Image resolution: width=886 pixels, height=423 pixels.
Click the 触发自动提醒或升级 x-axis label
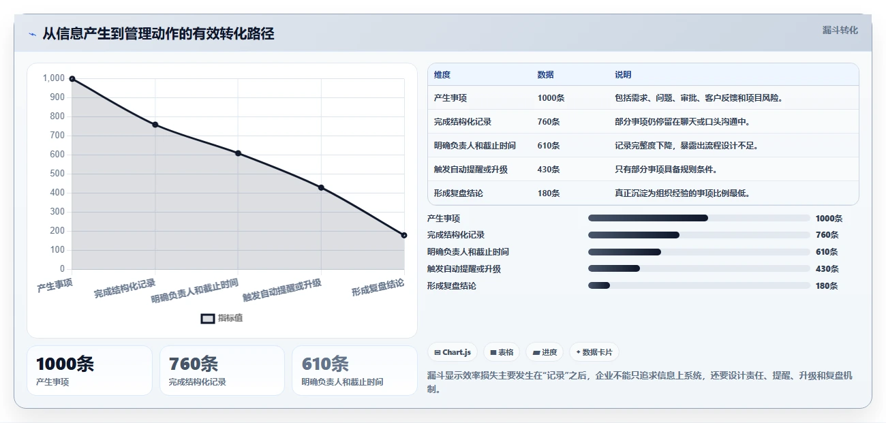tap(282, 289)
